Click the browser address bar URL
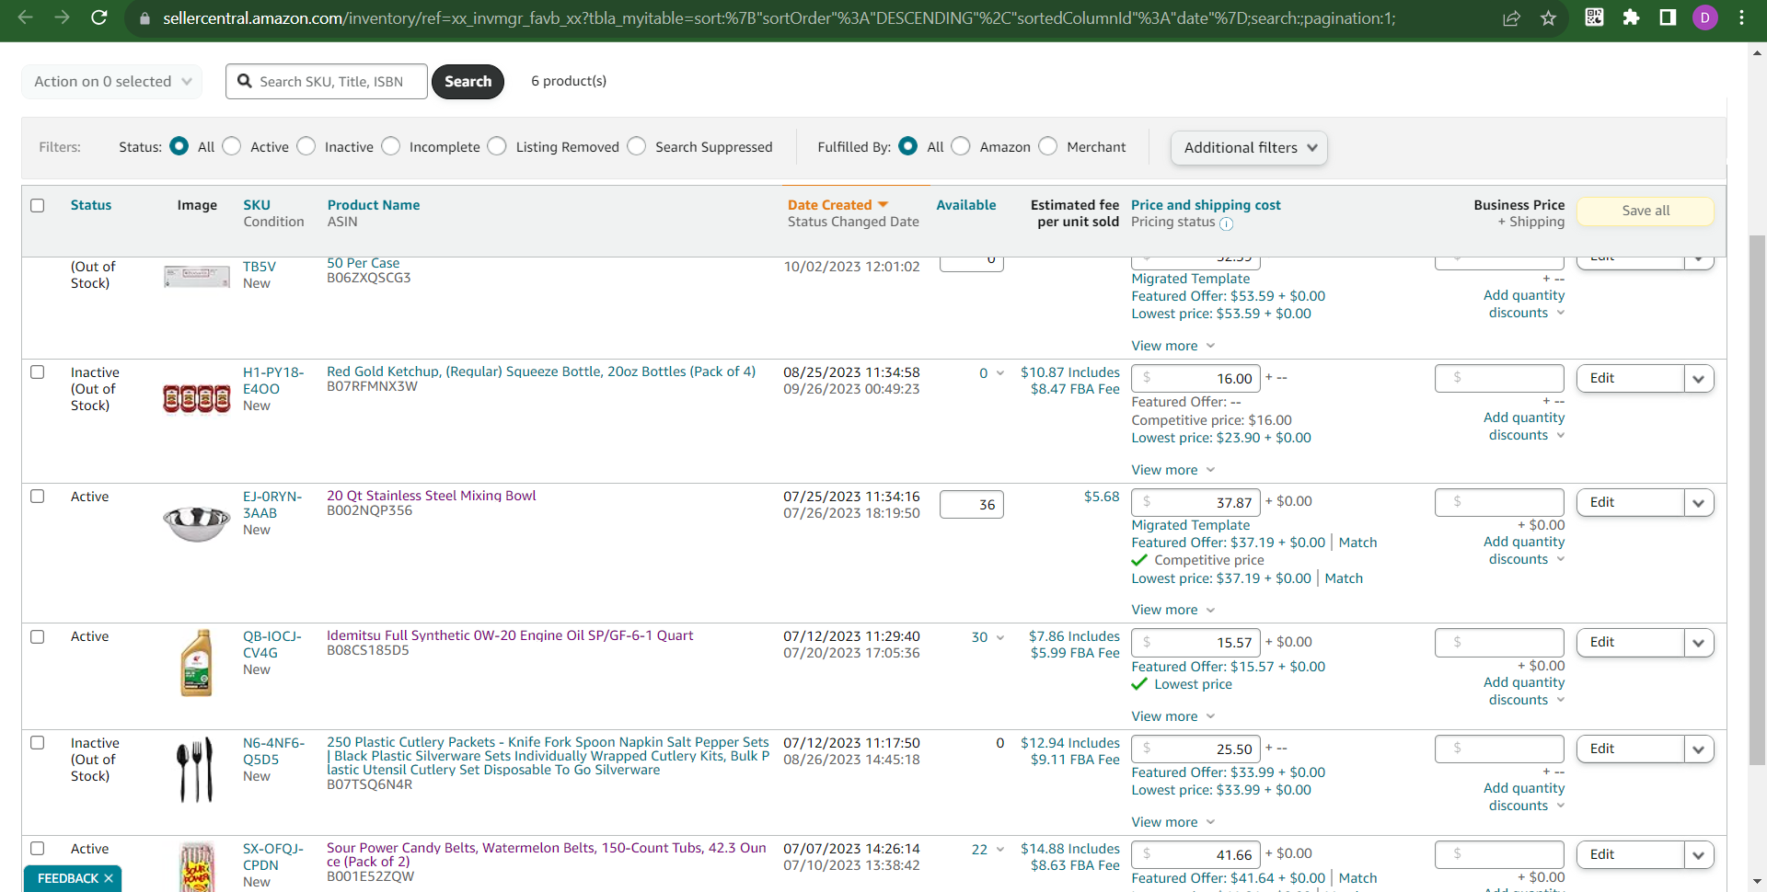The height and width of the screenshot is (892, 1767). [x=779, y=18]
